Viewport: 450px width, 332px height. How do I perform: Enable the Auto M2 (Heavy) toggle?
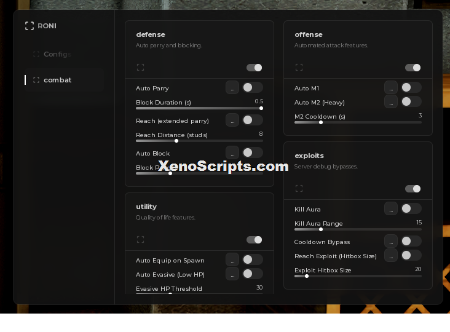tap(411, 101)
